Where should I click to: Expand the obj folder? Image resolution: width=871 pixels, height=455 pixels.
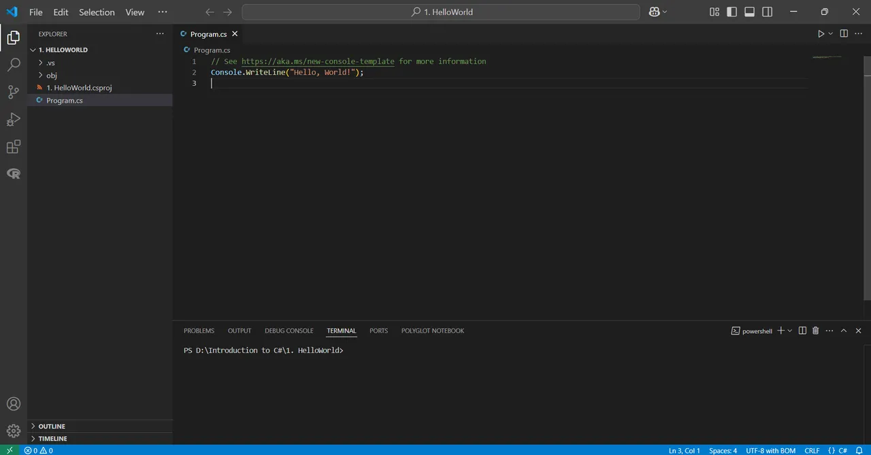[x=100, y=75]
